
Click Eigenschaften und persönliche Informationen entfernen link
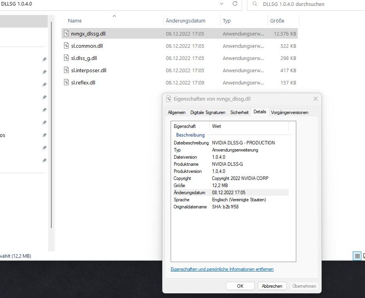point(222,269)
